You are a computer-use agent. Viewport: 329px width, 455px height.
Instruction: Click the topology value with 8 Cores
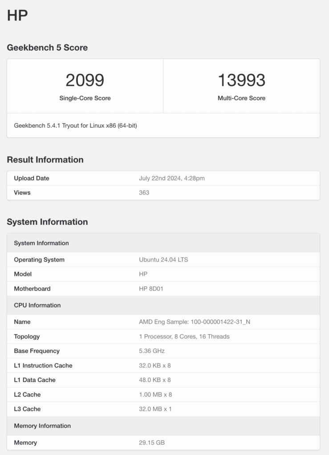pos(184,336)
